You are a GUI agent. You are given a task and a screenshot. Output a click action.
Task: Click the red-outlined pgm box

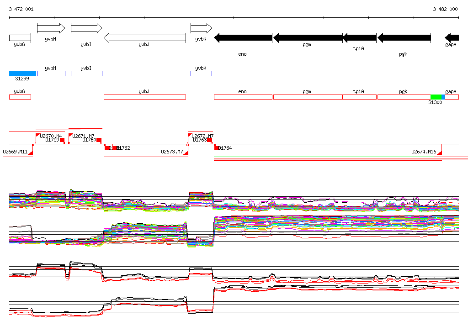point(308,97)
